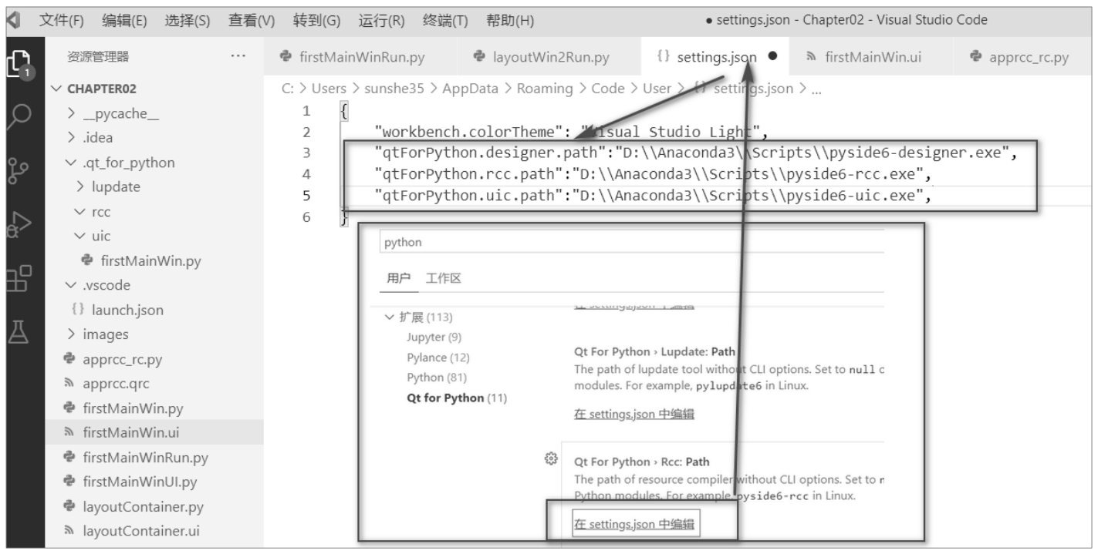
Task: Select Qt for Python (11) settings category
Action: click(457, 398)
